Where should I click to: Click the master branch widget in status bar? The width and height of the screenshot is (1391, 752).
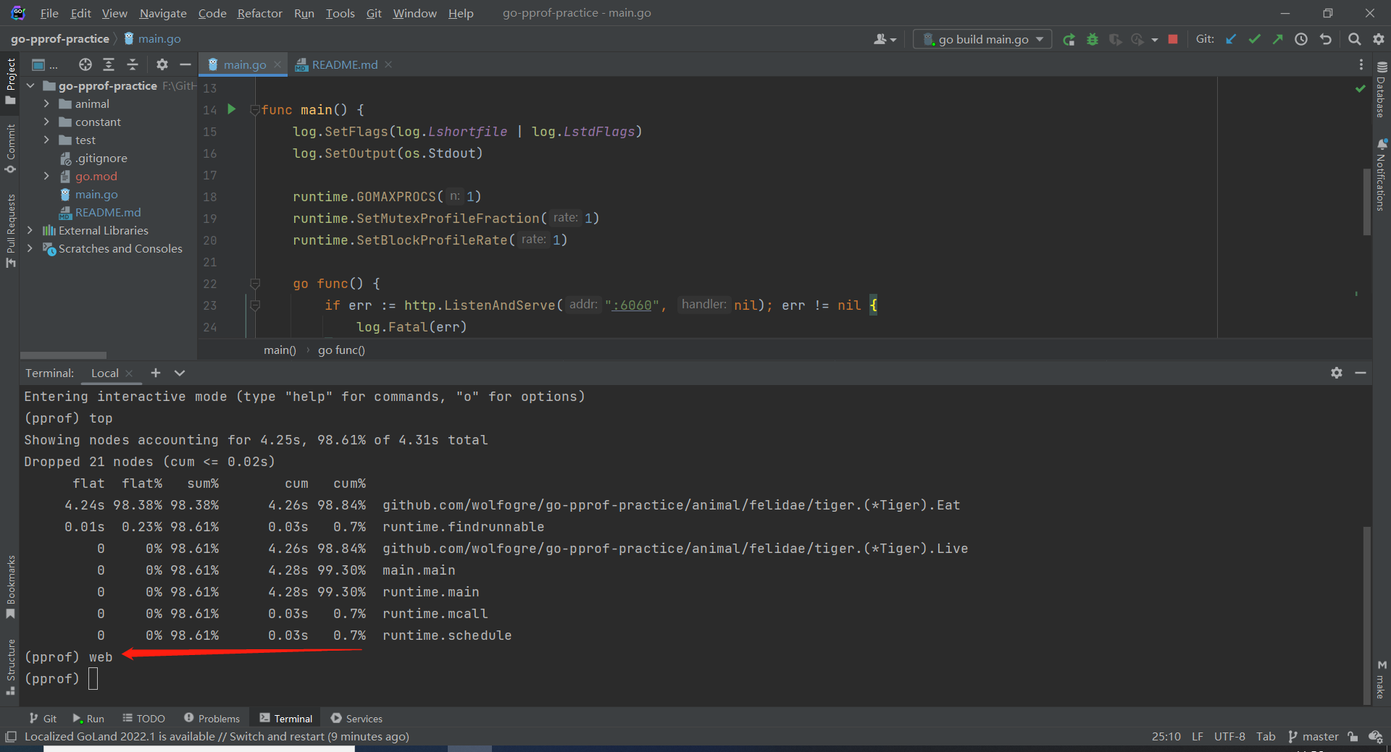point(1313,737)
